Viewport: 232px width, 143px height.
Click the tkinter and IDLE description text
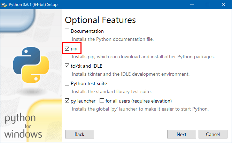[x=131, y=74]
